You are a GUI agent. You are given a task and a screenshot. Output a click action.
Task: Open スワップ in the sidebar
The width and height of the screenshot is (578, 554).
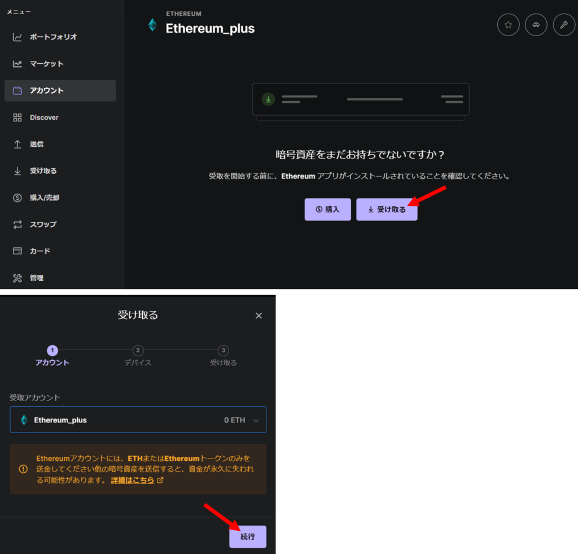(60, 224)
